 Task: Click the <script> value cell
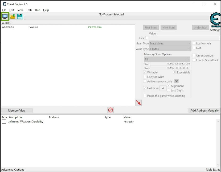[129, 121]
